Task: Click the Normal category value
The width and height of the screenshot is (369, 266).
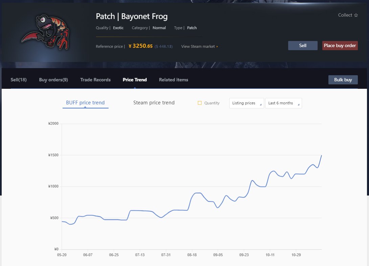Action: (x=159, y=28)
